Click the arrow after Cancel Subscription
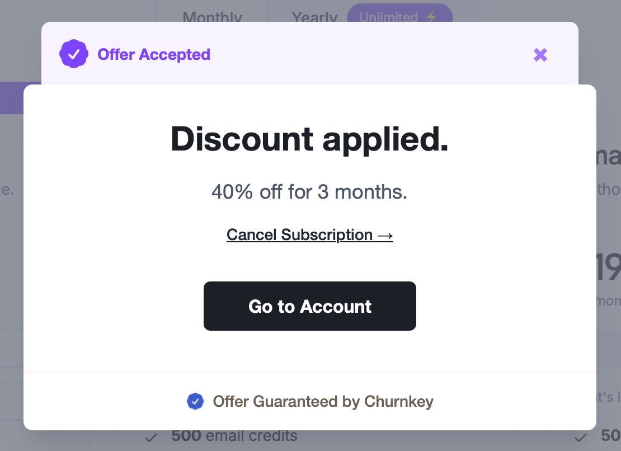 click(x=385, y=234)
